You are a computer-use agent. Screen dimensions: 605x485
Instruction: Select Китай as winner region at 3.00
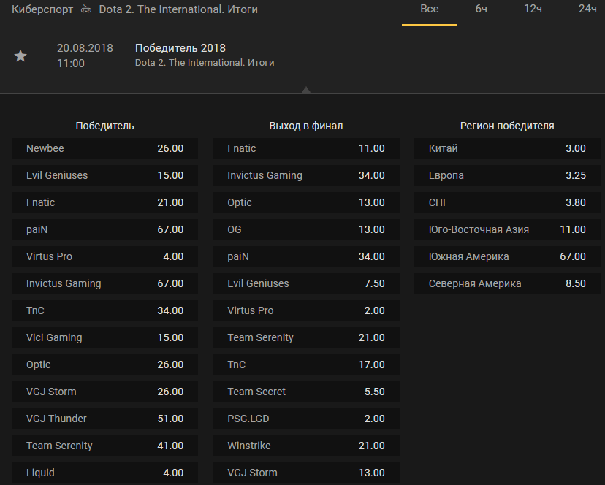click(507, 148)
